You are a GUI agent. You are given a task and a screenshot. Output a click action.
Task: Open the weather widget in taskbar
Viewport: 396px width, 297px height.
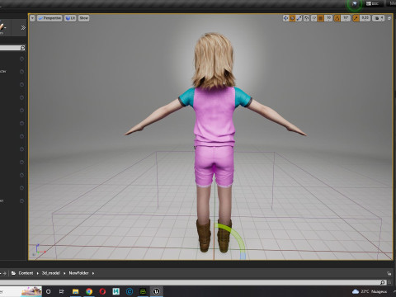pyautogui.click(x=370, y=291)
